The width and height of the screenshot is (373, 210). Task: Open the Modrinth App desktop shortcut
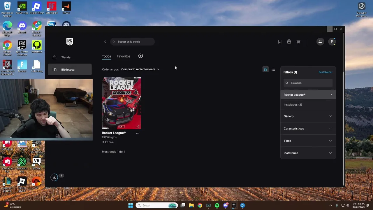pos(22,165)
